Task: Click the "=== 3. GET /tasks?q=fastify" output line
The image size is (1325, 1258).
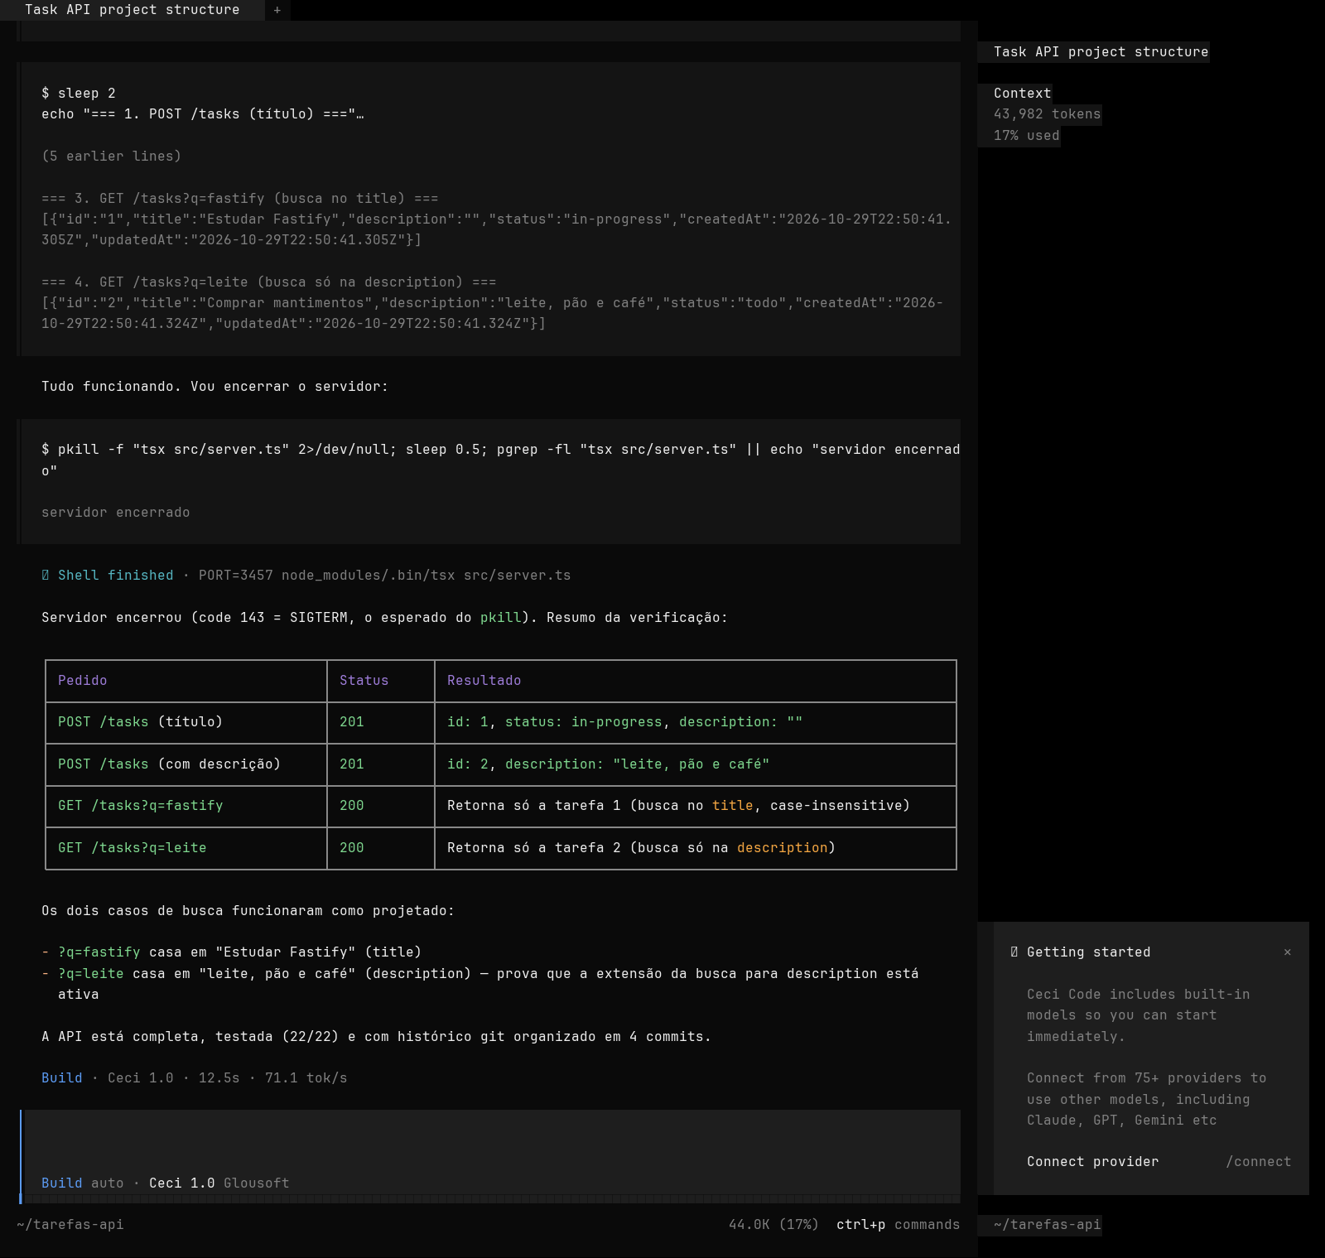Action: 239,199
